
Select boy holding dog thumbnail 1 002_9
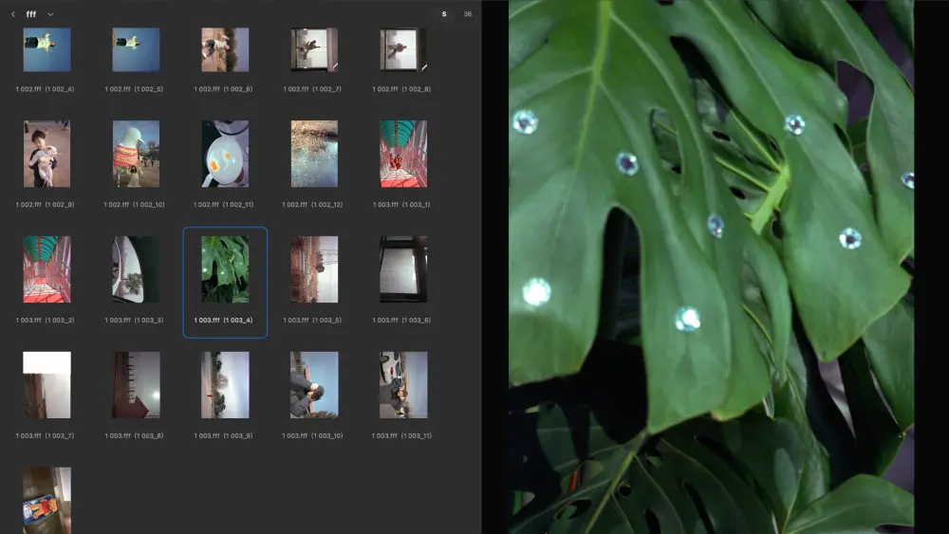[47, 154]
